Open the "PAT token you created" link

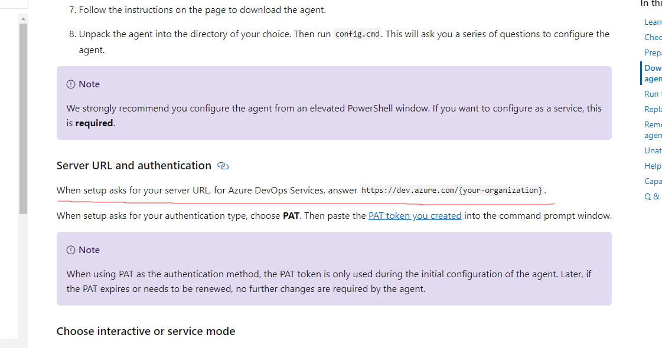[415, 216]
